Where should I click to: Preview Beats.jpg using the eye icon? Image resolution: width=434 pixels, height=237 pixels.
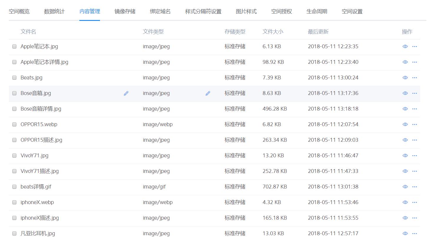pos(405,78)
